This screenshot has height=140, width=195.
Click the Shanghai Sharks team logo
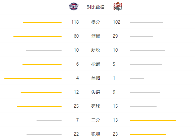(x=118, y=6)
